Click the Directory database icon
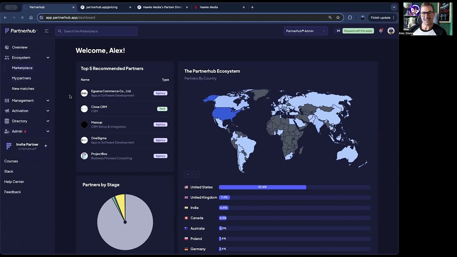Screen dimensions: 457x257 7,121
